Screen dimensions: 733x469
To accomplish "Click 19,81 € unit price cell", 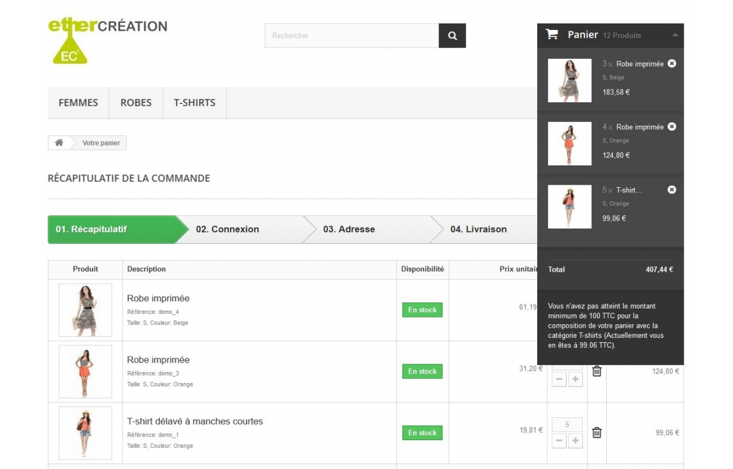I will pyautogui.click(x=531, y=430).
